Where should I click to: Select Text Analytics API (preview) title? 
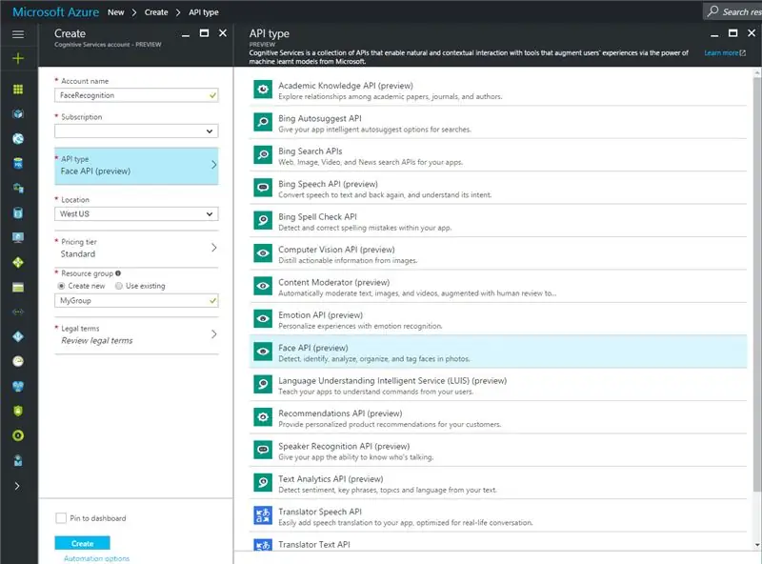(331, 479)
